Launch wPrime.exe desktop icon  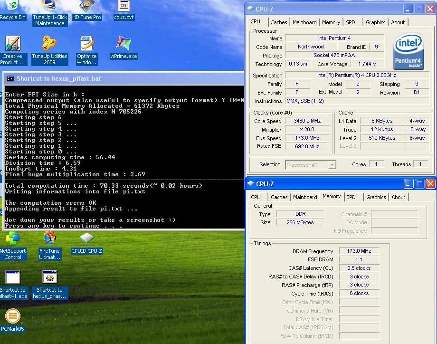point(124,48)
